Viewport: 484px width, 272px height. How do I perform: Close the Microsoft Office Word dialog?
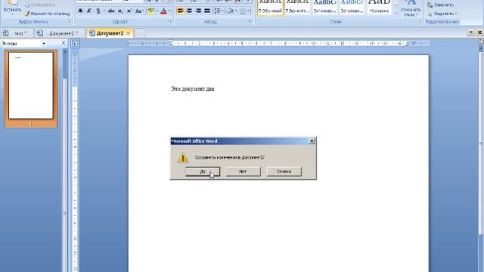coord(312,141)
